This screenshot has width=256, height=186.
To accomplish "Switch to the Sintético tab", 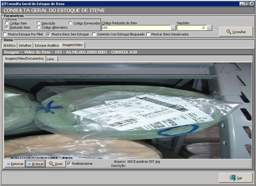I will click(x=9, y=45).
